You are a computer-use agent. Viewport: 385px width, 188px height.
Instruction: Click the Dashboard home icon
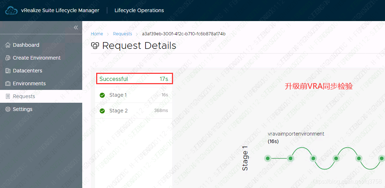8,45
